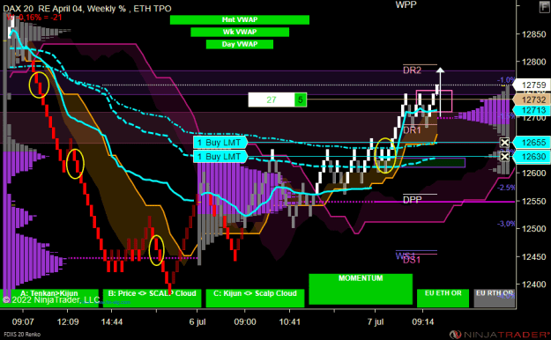Click the 12500 price axis label
Viewport: 551px width, 340px height.
(533, 229)
